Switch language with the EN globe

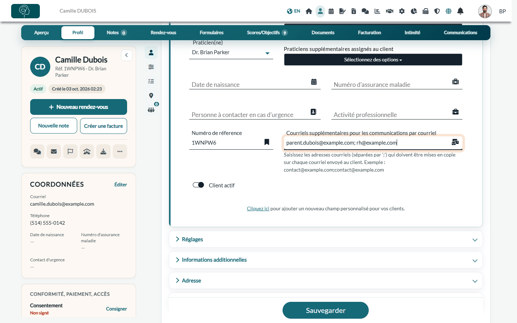click(293, 11)
